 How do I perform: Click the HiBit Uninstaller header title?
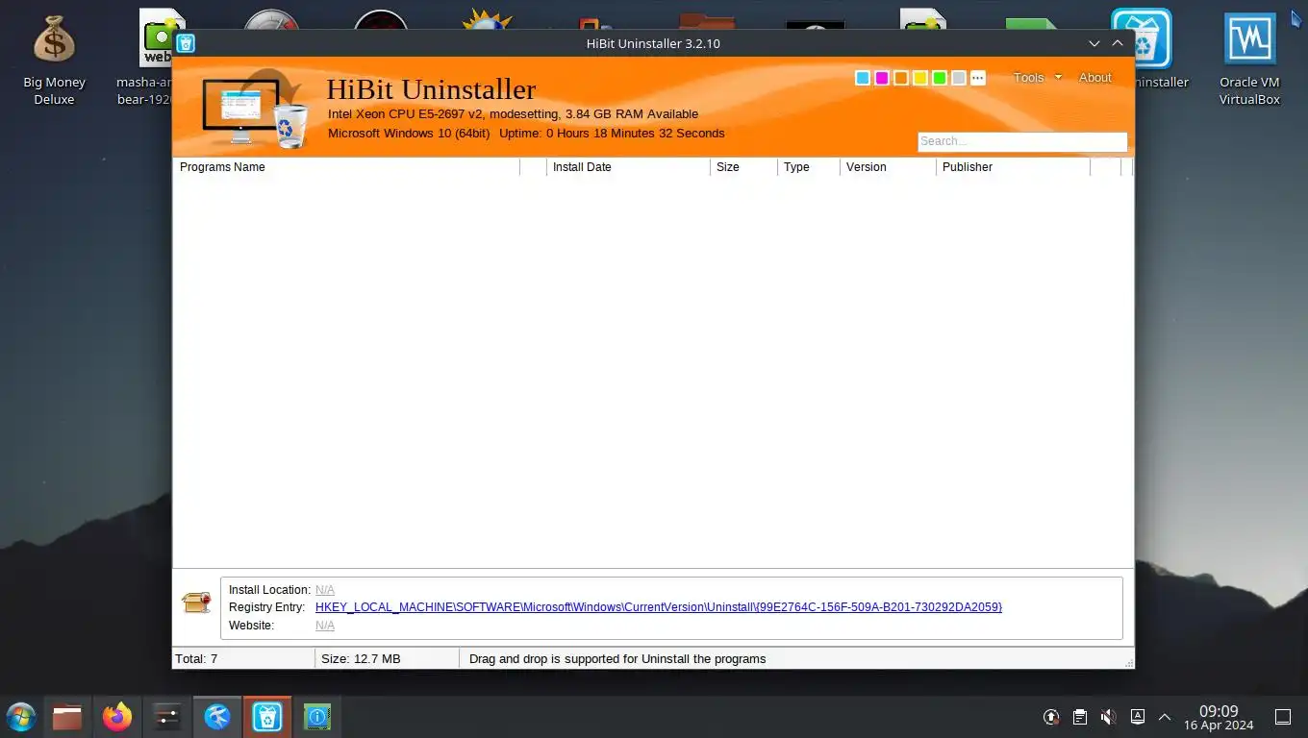pyautogui.click(x=431, y=89)
